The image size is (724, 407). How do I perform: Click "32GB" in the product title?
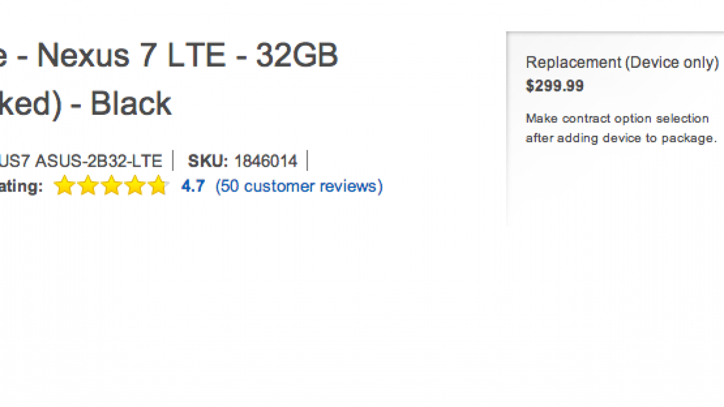(x=296, y=56)
